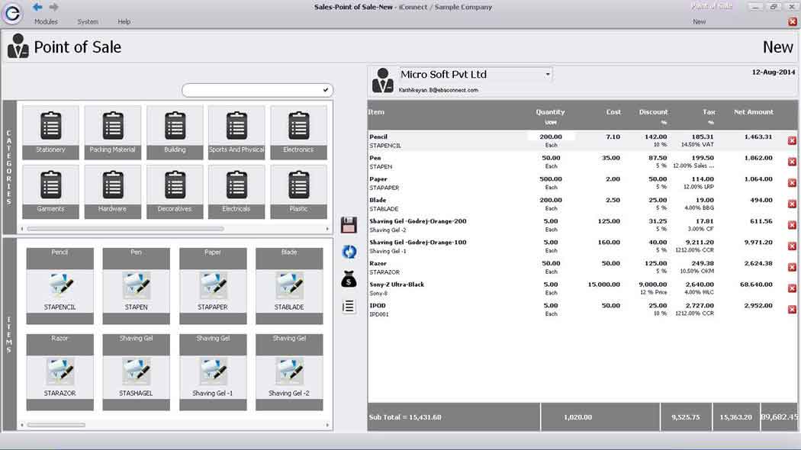The height and width of the screenshot is (450, 801).
Task: Open the System menu
Action: click(x=88, y=22)
